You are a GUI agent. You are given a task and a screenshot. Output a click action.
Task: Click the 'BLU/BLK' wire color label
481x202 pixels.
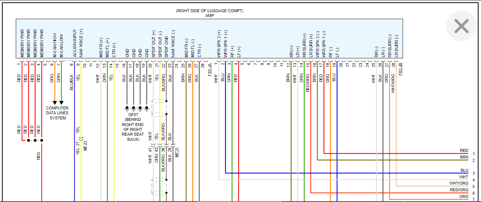pyautogui.click(x=71, y=82)
